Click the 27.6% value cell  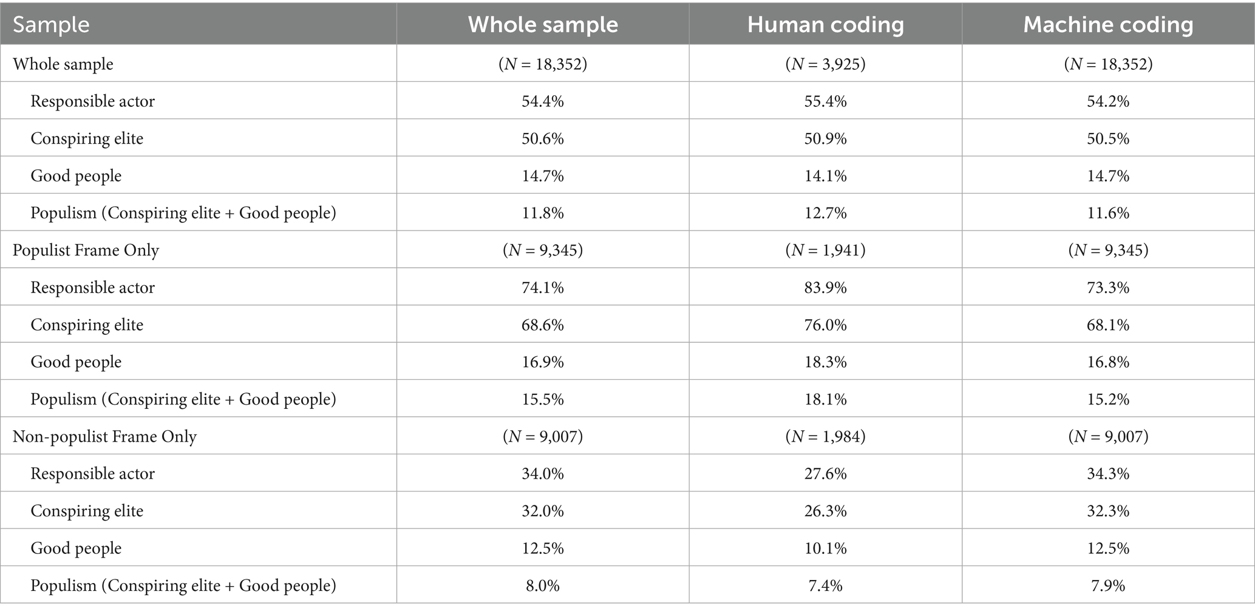click(825, 473)
